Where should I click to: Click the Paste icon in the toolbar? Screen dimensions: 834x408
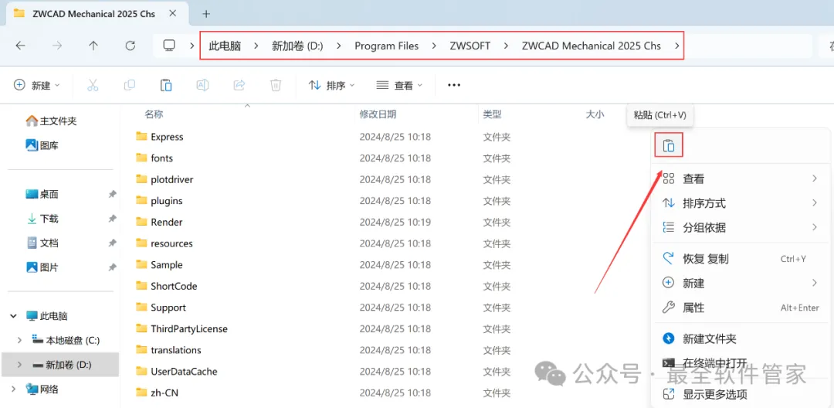tap(166, 85)
